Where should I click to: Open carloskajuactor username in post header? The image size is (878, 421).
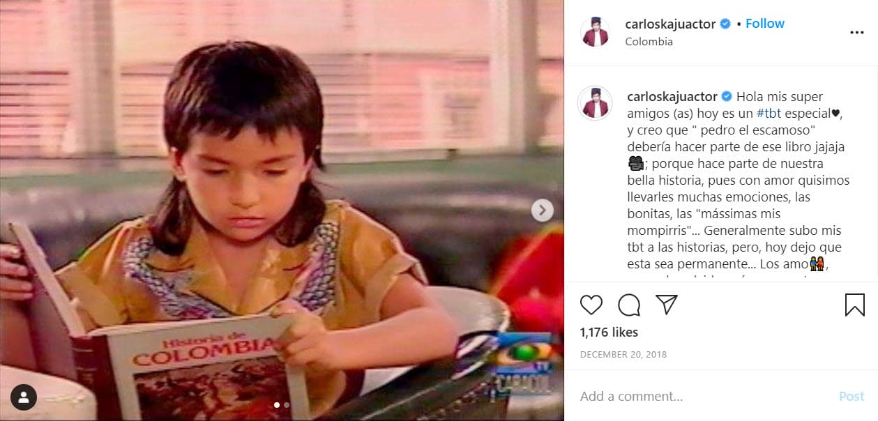coord(671,24)
